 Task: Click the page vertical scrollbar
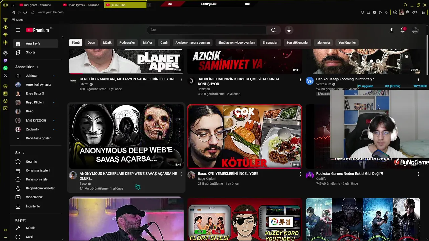pyautogui.click(x=427, y=55)
